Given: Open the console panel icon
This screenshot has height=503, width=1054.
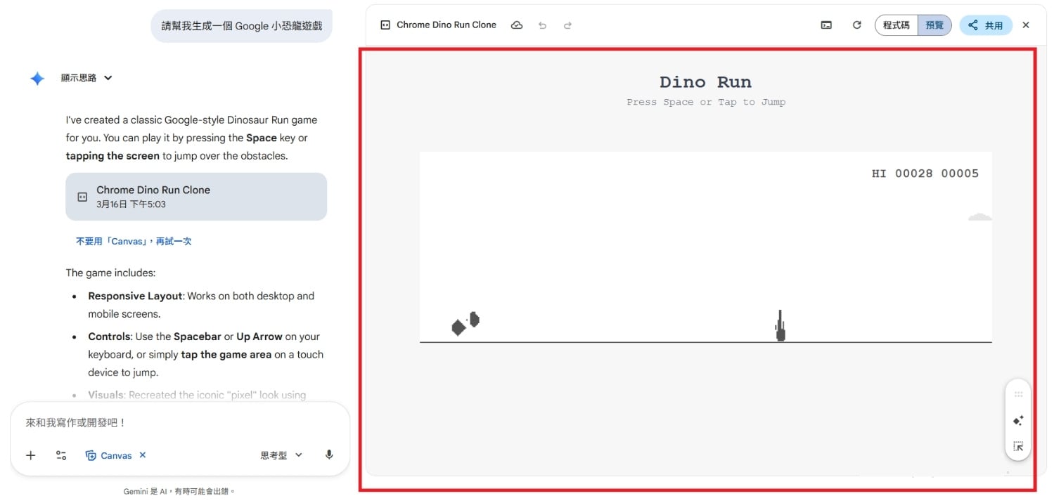Looking at the screenshot, I should (x=826, y=25).
